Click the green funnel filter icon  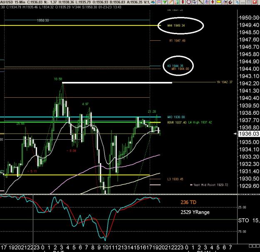pos(165,2)
